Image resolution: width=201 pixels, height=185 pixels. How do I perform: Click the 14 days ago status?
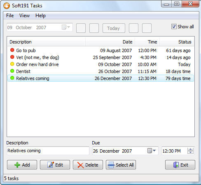(x=178, y=57)
